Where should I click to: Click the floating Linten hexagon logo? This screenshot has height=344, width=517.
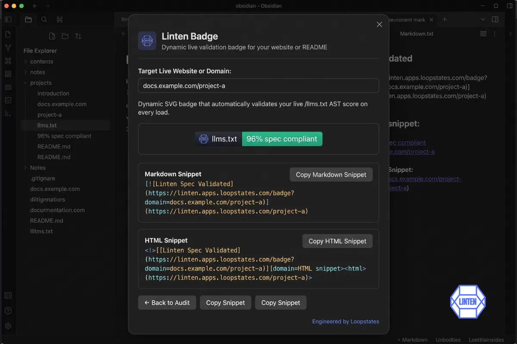[x=468, y=302]
